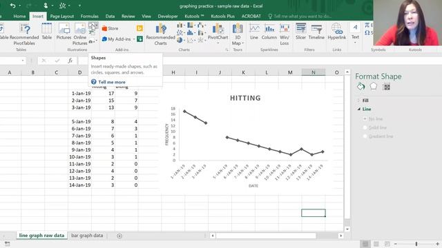442x248 pixels.
Task: Add a new sheet with plus icon
Action: 119,236
